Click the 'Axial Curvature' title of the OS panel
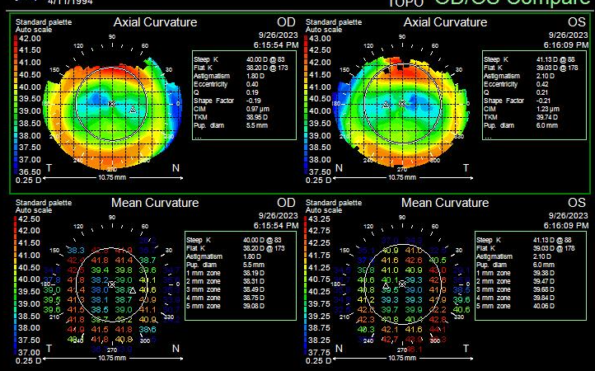Image resolution: width=595 pixels, height=371 pixels. coord(445,22)
